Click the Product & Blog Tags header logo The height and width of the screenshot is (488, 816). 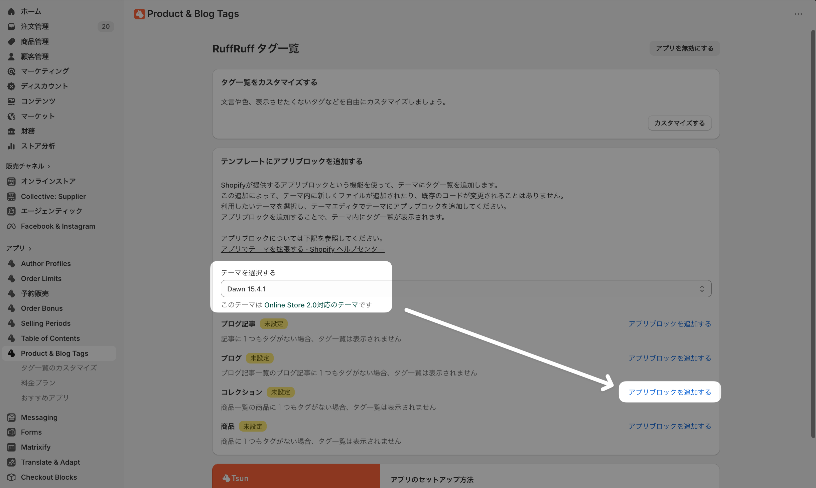point(139,14)
